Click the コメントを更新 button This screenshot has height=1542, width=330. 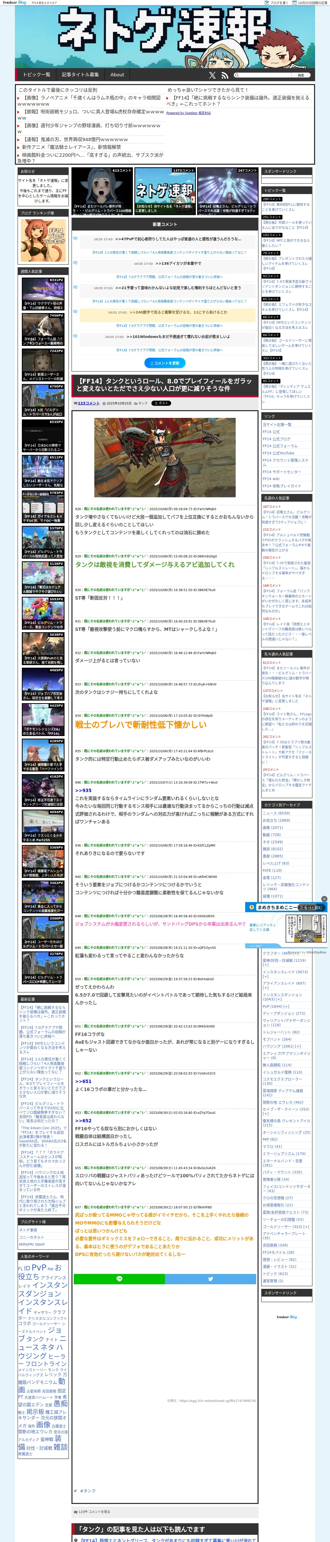point(165,363)
